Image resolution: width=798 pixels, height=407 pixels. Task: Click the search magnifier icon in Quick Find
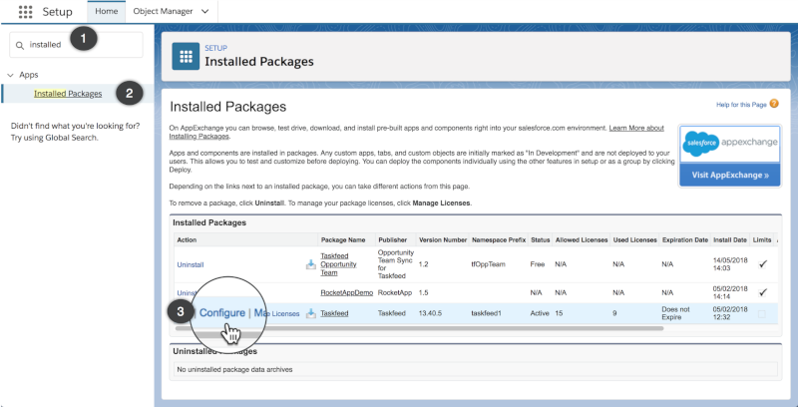[20, 45]
